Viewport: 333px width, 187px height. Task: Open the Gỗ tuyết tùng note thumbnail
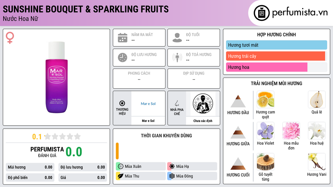[x=265, y=162]
